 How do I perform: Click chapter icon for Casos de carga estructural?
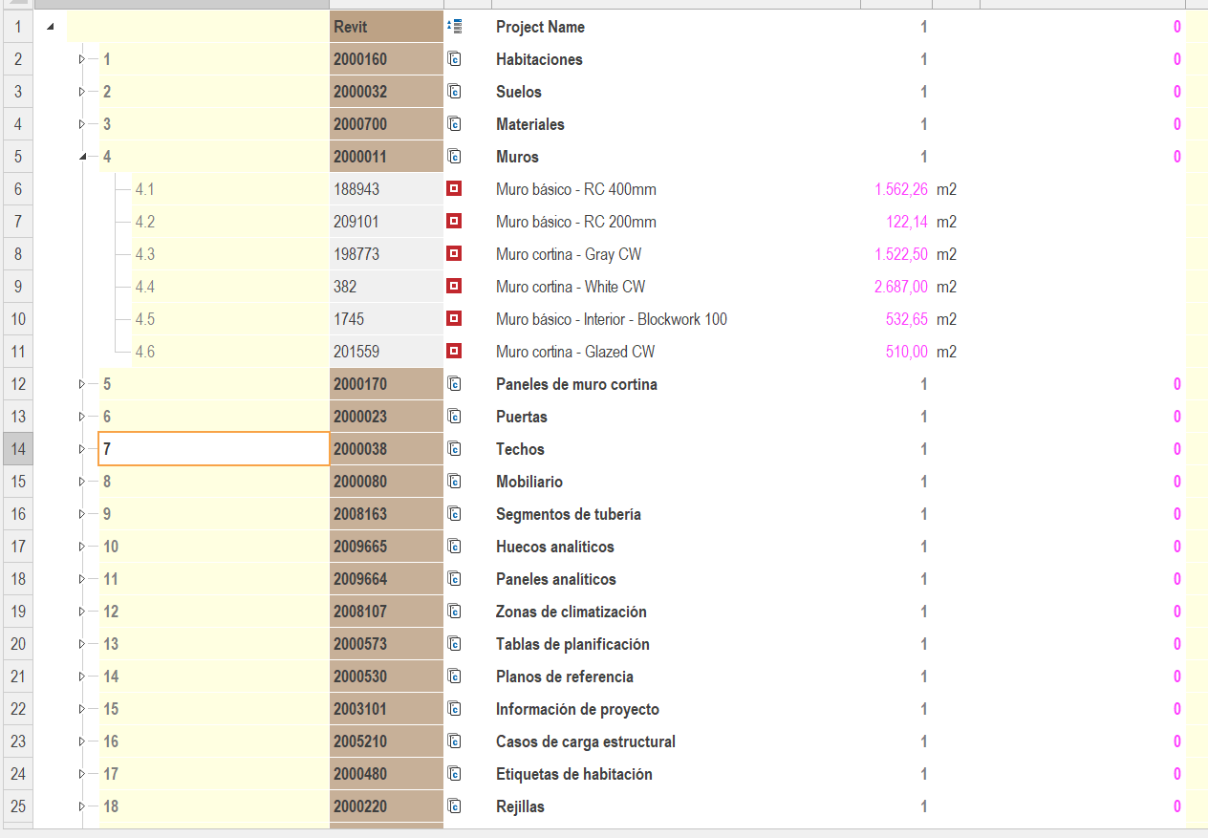coord(454,741)
